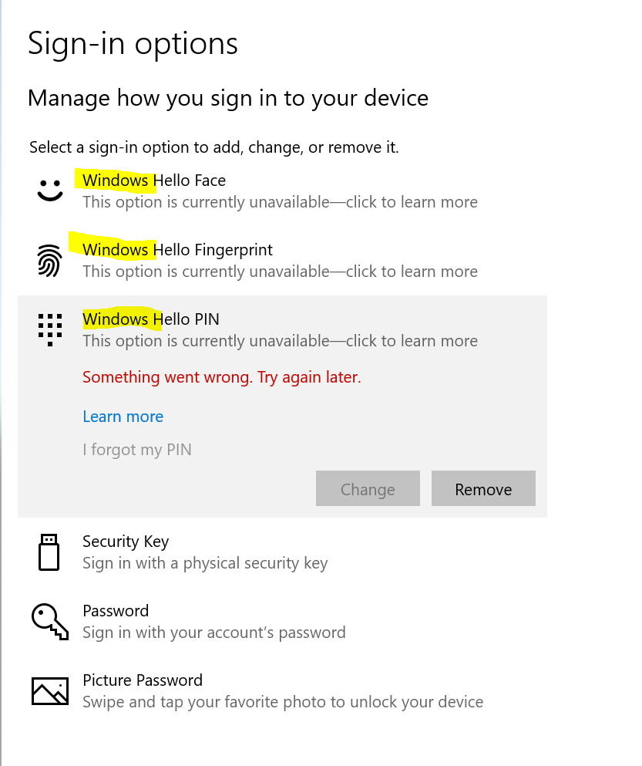This screenshot has width=642, height=766.
Task: Collapse the Windows Hello PIN section
Action: pos(150,319)
